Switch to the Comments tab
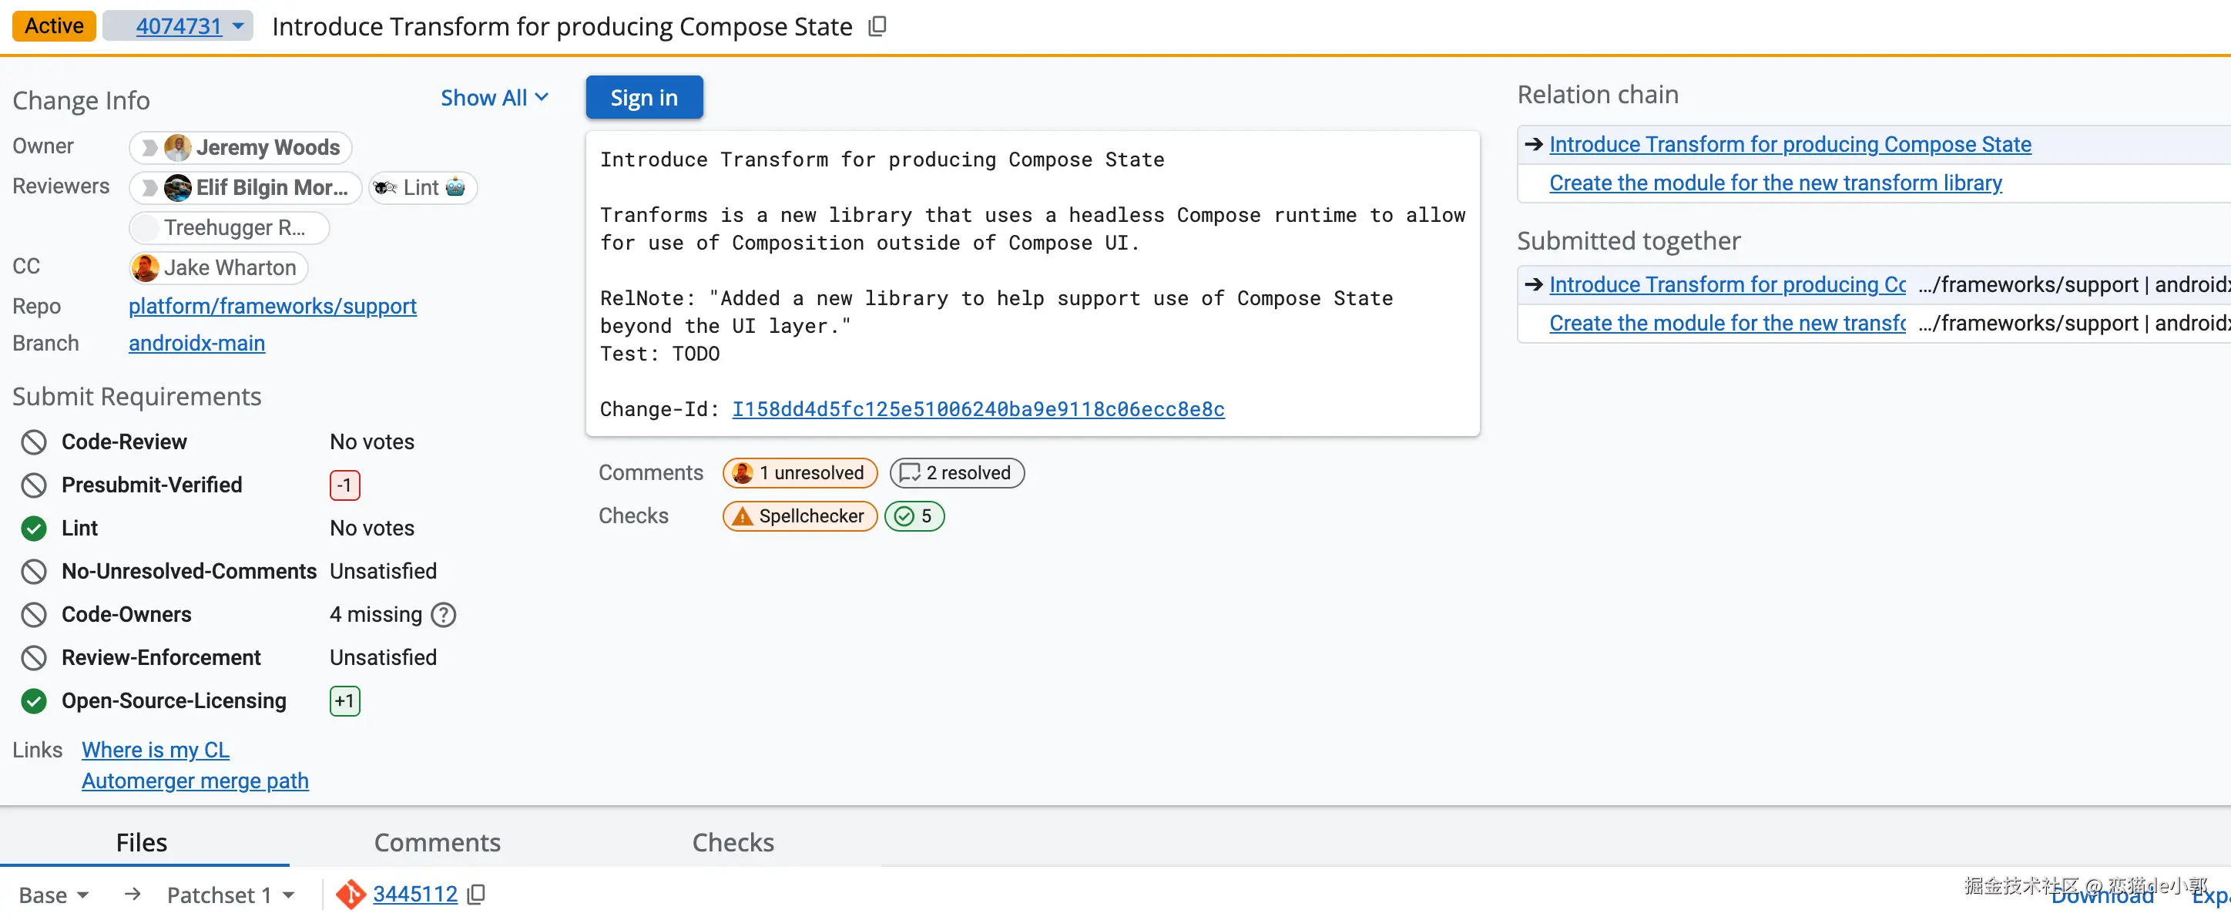This screenshot has width=2231, height=920. click(x=437, y=842)
